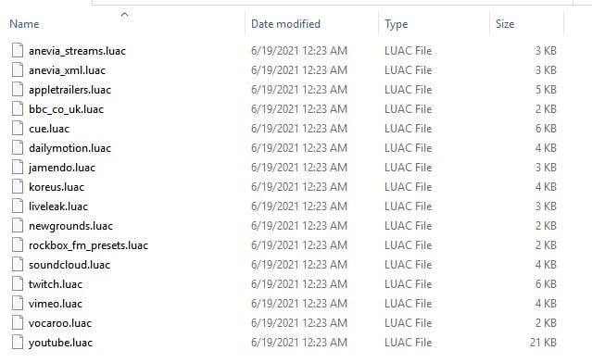Select the rockbox_fm_presets.luac file name
Viewport: 592px width, 363px height.
pyautogui.click(x=88, y=245)
